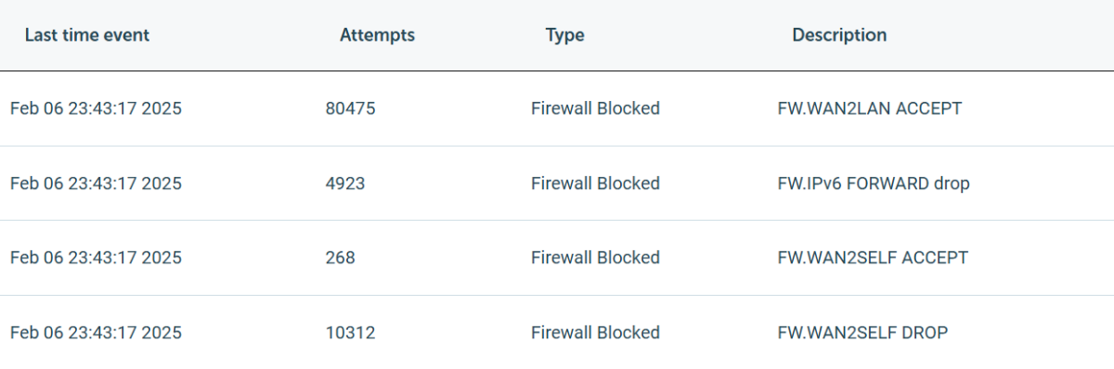This screenshot has width=1114, height=369.
Task: Click the timestamp in the 268 attempts row
Action: (x=96, y=258)
